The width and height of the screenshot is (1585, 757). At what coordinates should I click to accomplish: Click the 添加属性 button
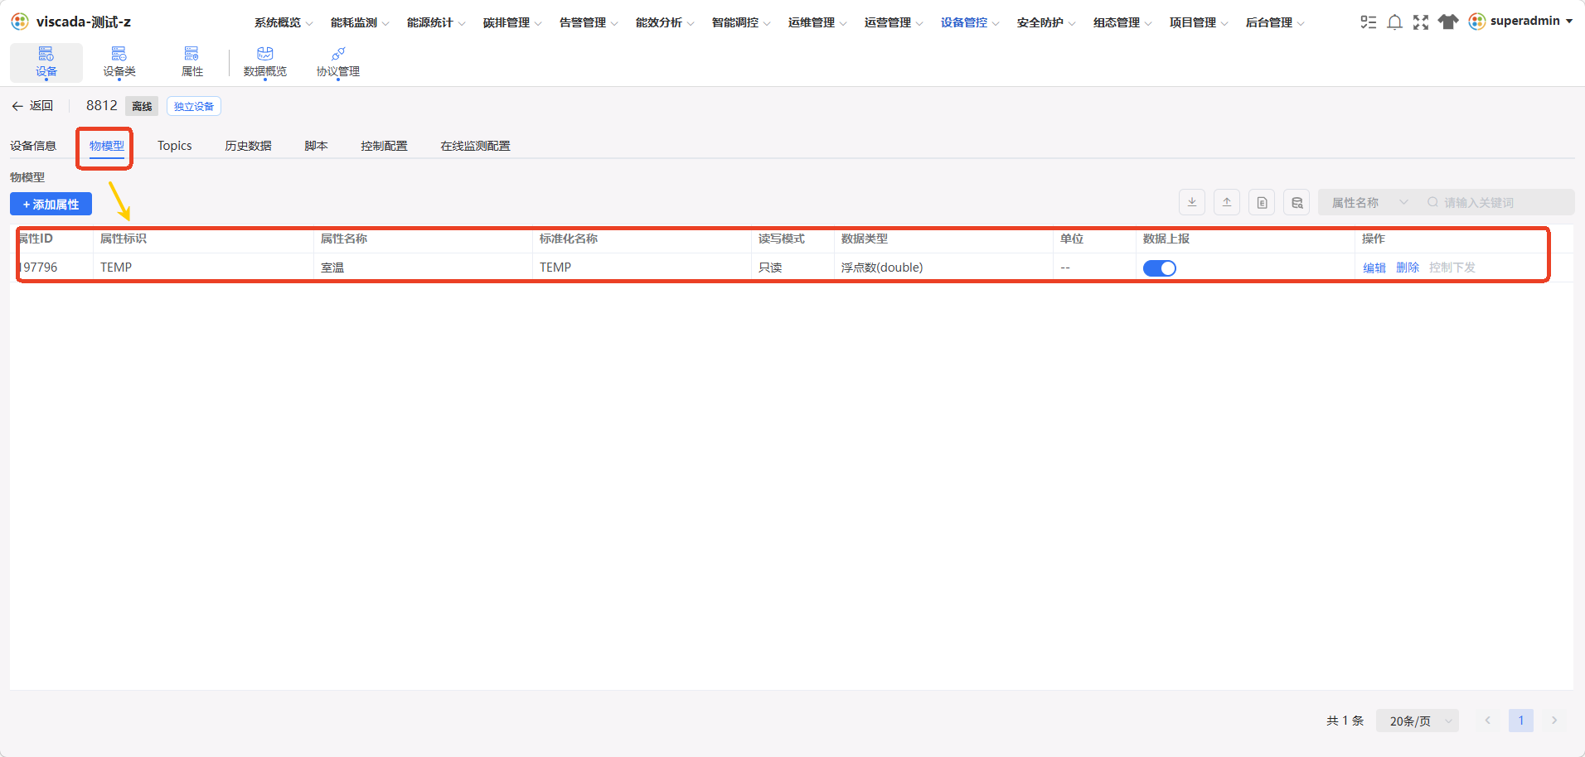point(51,204)
